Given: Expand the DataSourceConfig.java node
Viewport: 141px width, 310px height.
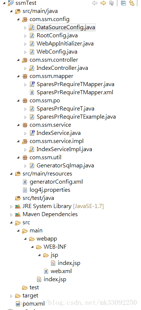Looking at the screenshot, I should (x=25, y=28).
